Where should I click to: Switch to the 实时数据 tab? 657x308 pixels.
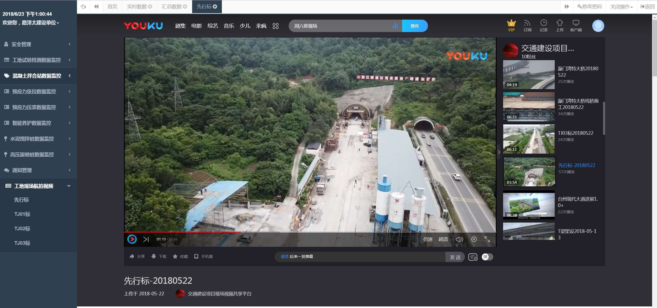(x=137, y=7)
